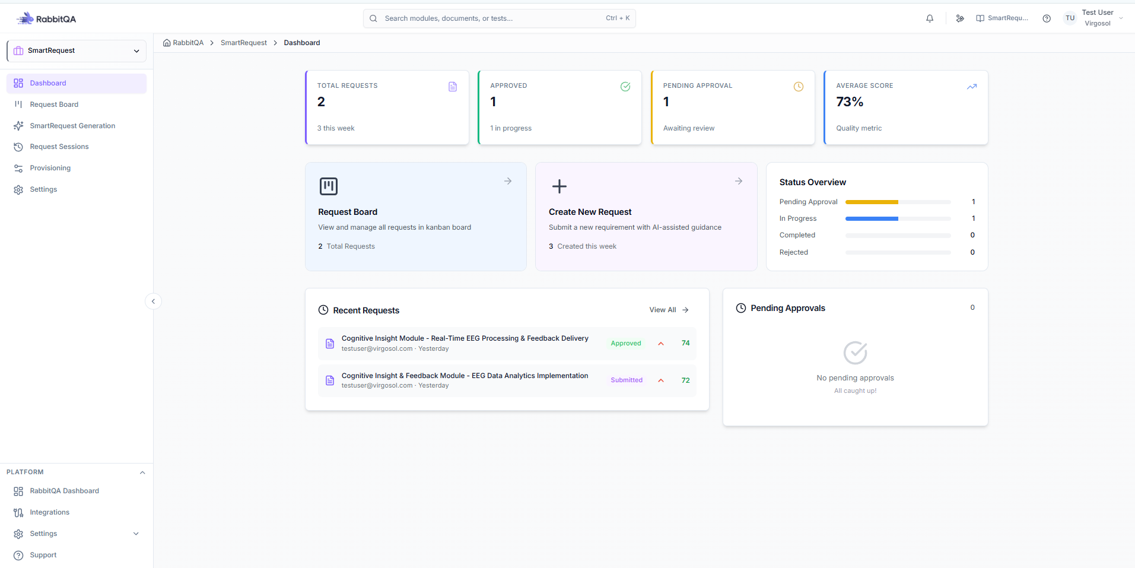The width and height of the screenshot is (1135, 568).
Task: Click document icon of Real-Time EEG Processing request
Action: (x=330, y=344)
